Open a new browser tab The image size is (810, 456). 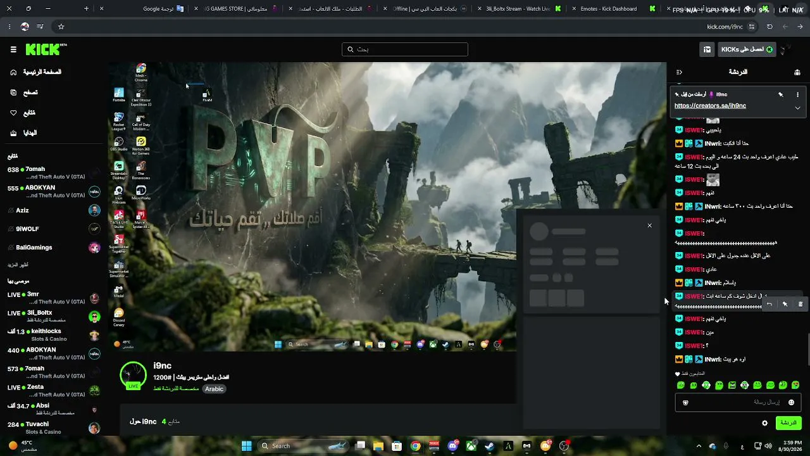[x=87, y=9]
